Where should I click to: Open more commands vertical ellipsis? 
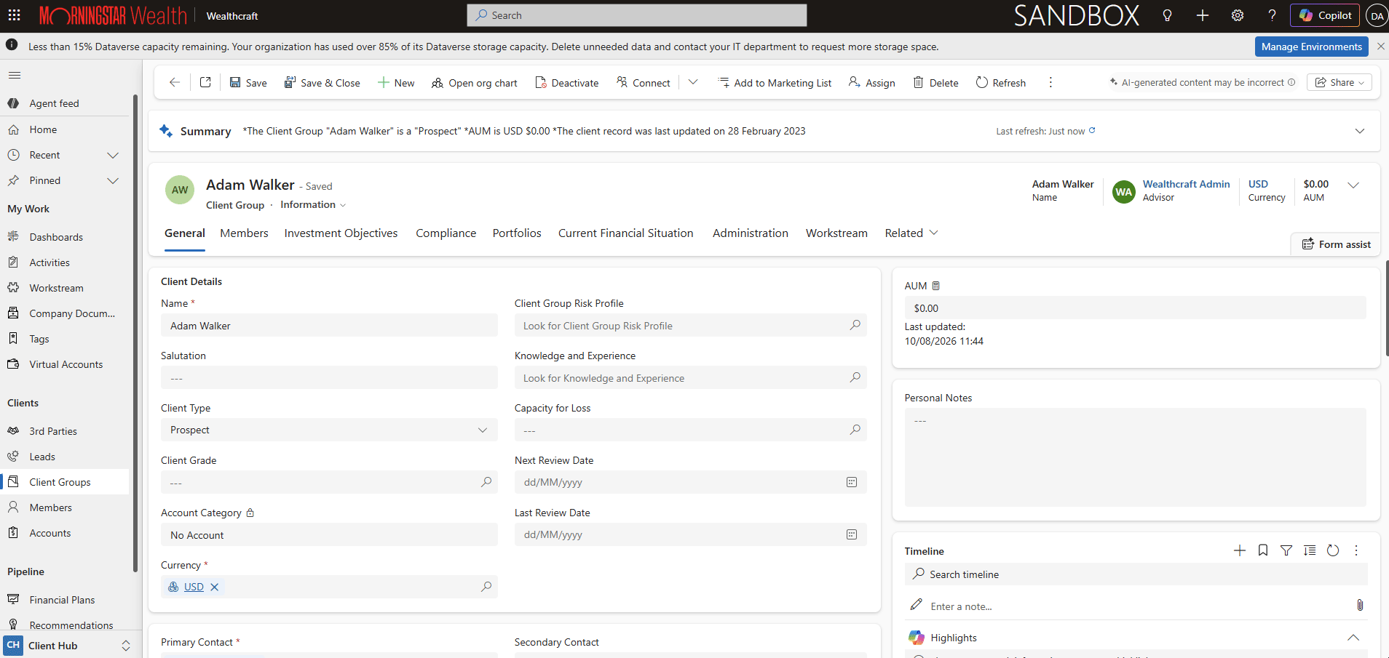click(x=1050, y=82)
